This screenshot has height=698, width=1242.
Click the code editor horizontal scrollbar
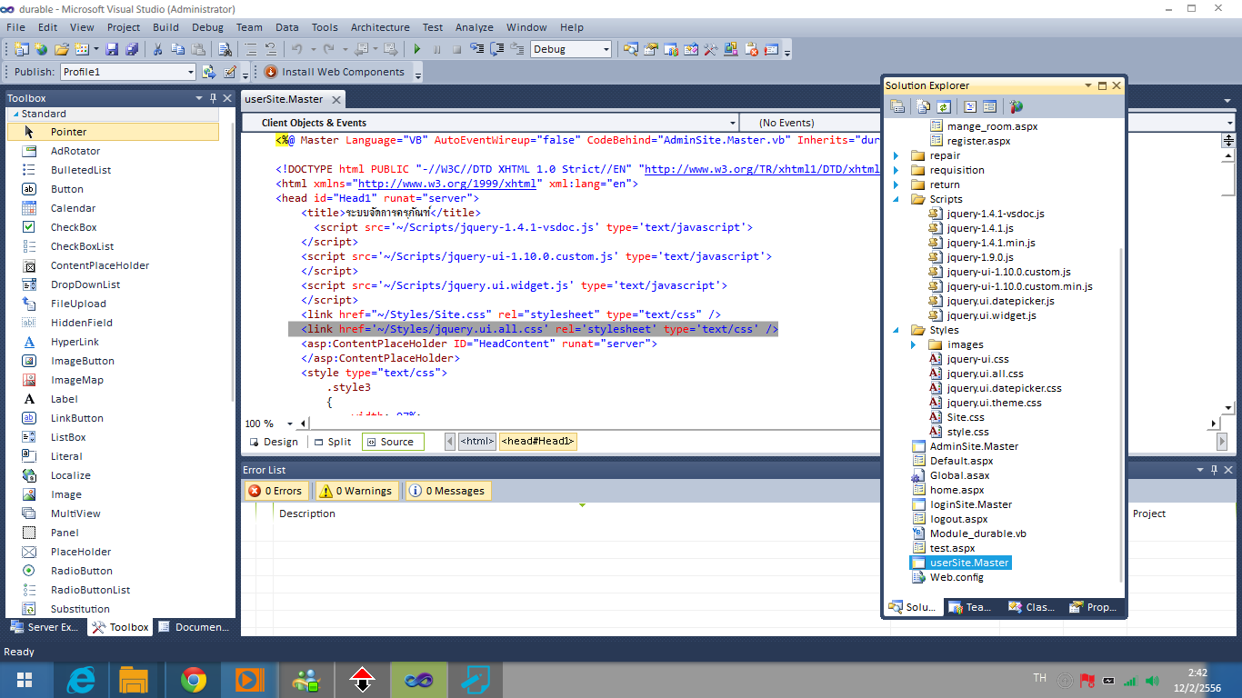759,424
